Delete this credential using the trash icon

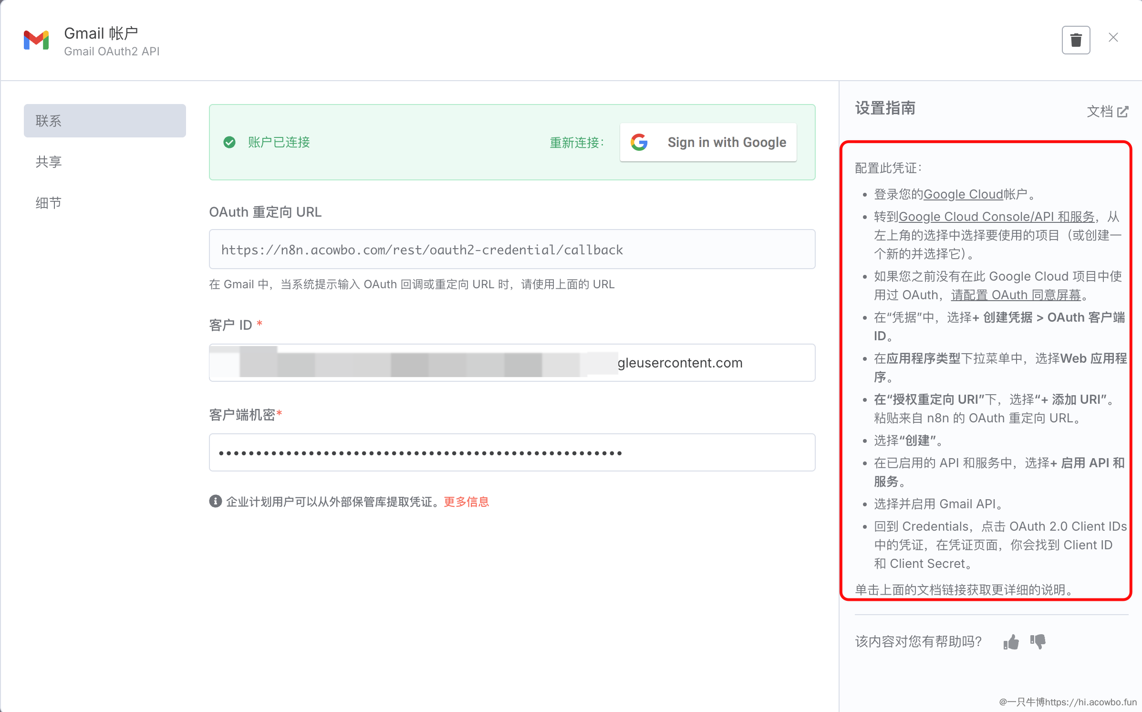[1076, 39]
